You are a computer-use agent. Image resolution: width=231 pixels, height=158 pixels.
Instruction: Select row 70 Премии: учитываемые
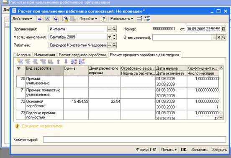tap(118, 81)
